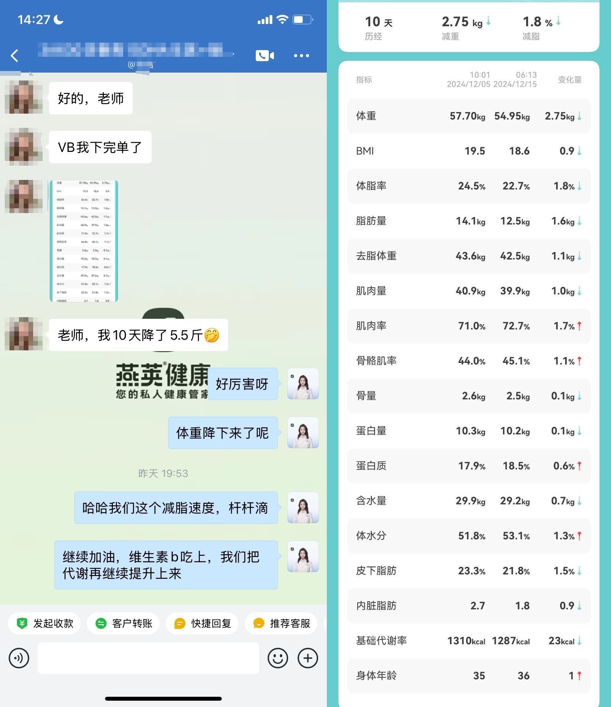Select the reply 体重降下来了呢
Screen dimensions: 611x707
point(223,433)
